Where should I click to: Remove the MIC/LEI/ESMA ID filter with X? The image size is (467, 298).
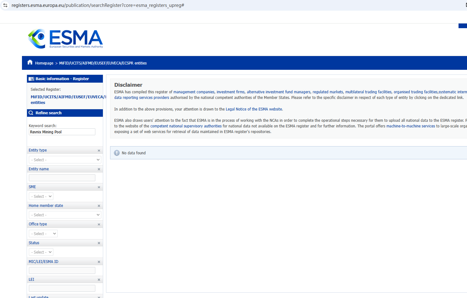(99, 262)
